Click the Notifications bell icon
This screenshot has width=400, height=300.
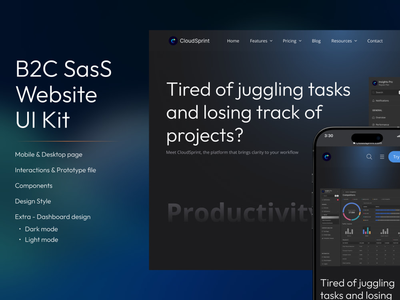374,101
